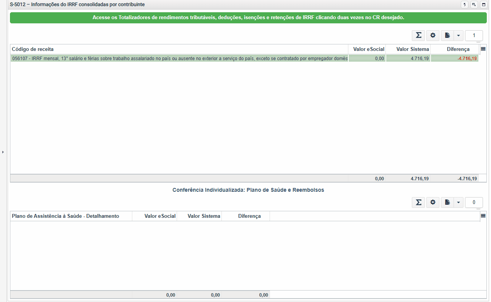This screenshot has height=302, width=491.
Task: Click the Plano de Assistência à Saúde - Detalhamento header
Action: 71,216
